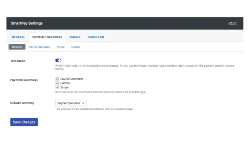Viewport: 249px width, 159px height.
Task: Click the Save Changes button
Action: [x=24, y=122]
